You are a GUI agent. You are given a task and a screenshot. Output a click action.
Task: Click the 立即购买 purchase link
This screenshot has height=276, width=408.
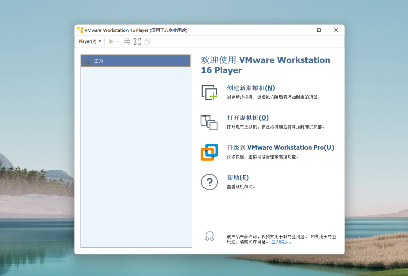[x=282, y=242]
